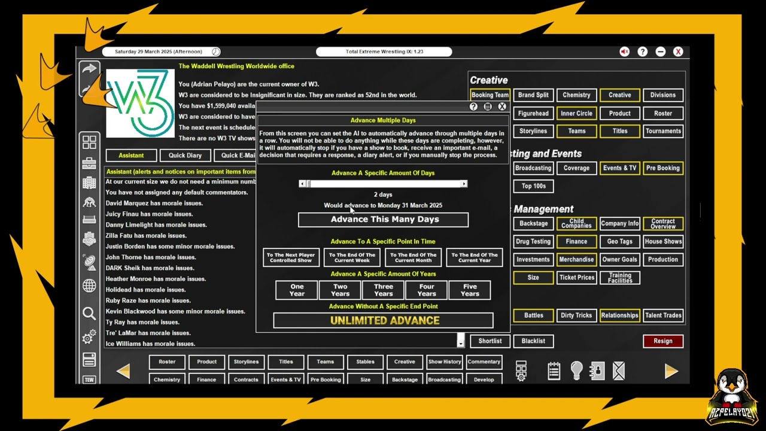Click the main window help question icon
766x431 pixels.
pos(642,52)
